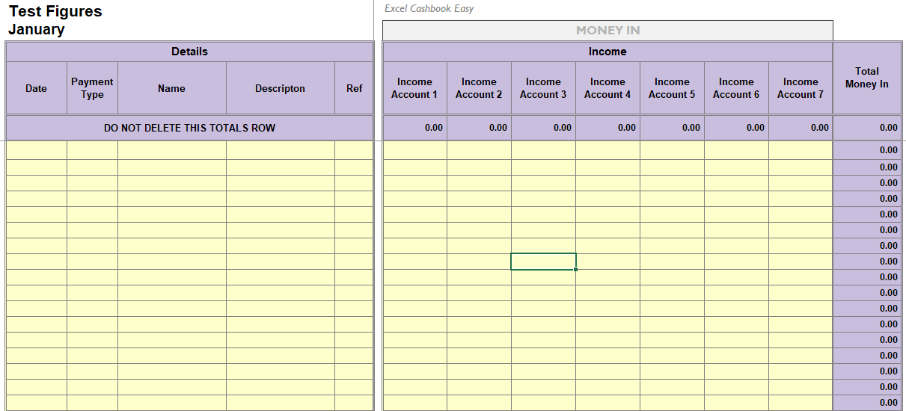Click the Excel Cashbook Easy text
This screenshot has height=411, width=906.
pyautogui.click(x=429, y=9)
